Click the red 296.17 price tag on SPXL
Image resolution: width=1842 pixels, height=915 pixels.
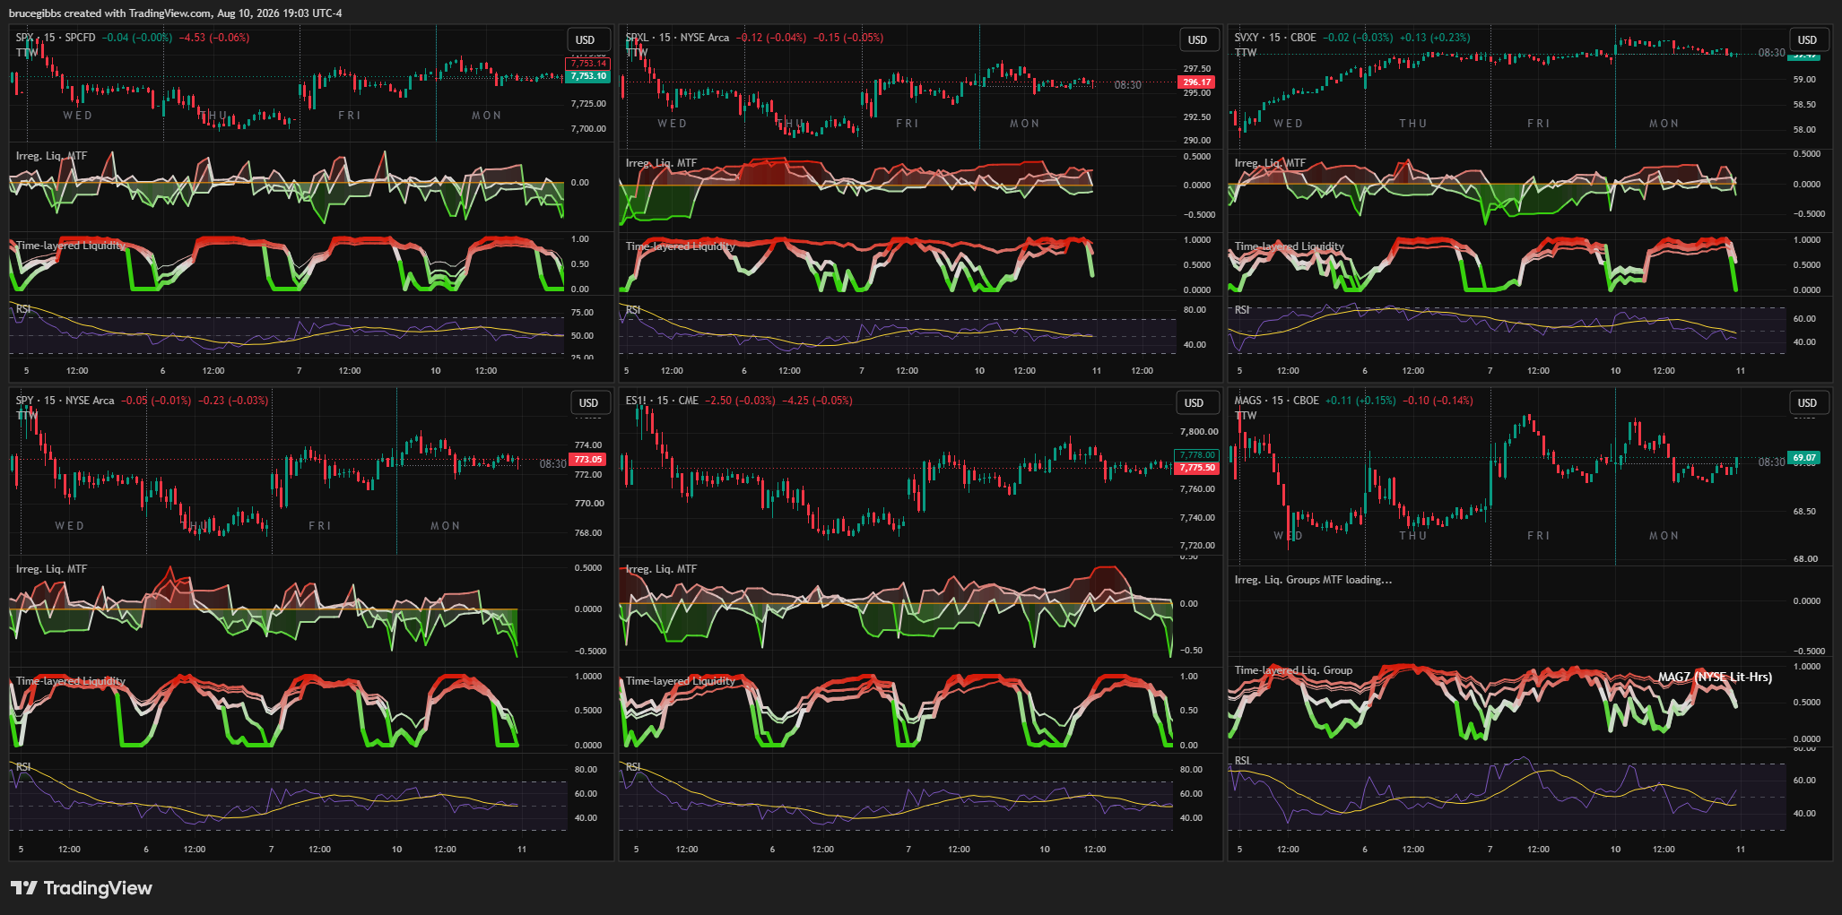point(1197,82)
